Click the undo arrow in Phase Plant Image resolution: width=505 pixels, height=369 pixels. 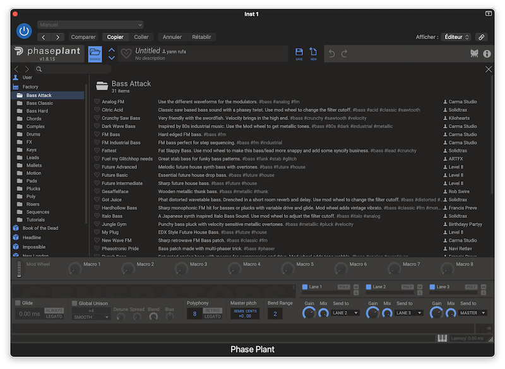point(332,54)
